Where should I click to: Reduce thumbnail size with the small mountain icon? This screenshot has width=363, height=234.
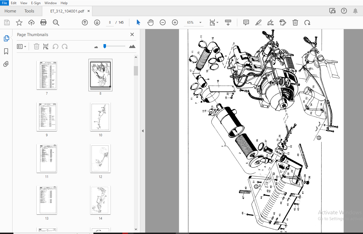[x=96, y=47]
